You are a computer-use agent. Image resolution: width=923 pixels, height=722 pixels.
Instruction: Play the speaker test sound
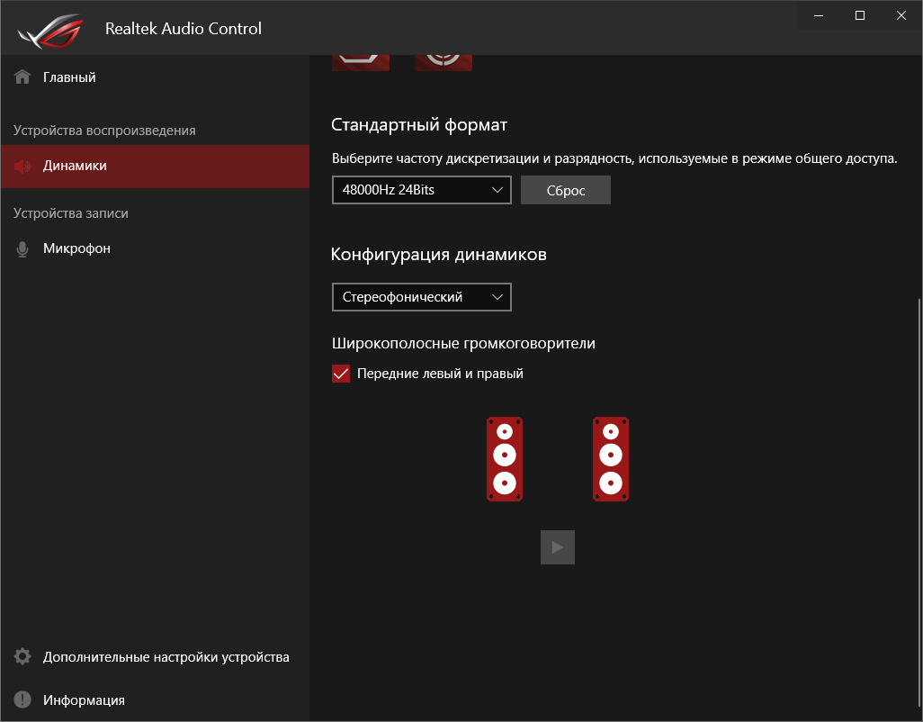click(558, 547)
